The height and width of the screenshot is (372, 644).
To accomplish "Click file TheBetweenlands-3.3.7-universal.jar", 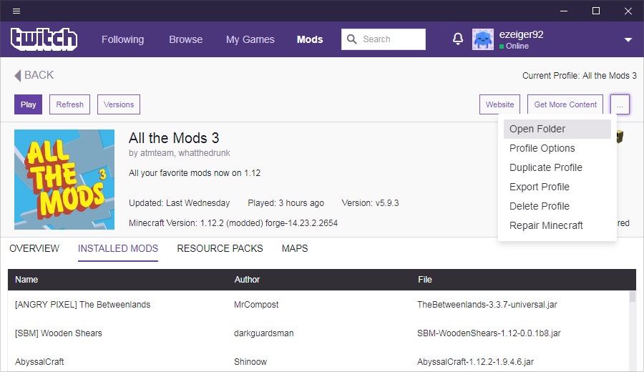I will tap(487, 305).
